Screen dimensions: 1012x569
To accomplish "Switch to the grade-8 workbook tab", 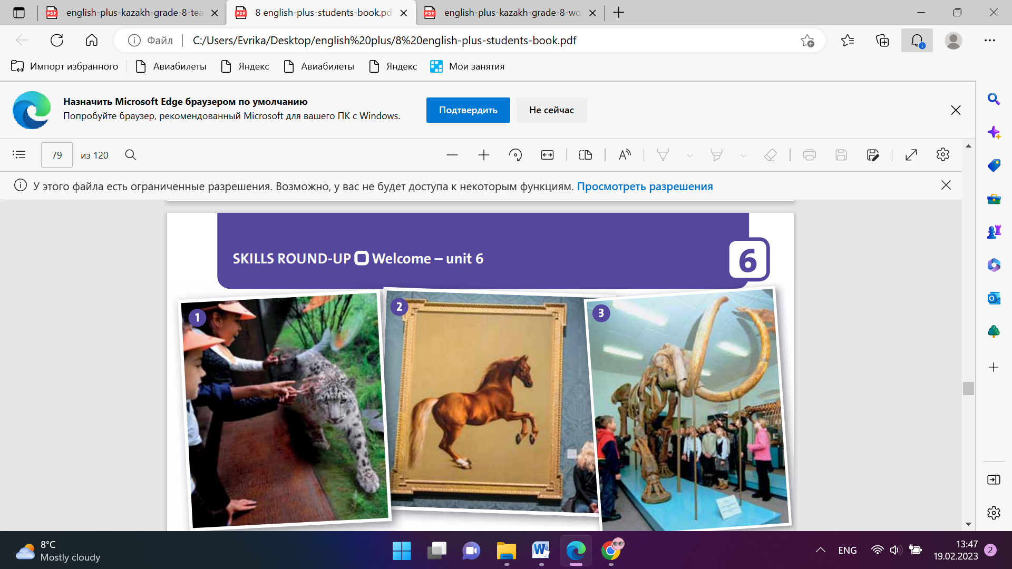I will pyautogui.click(x=511, y=13).
